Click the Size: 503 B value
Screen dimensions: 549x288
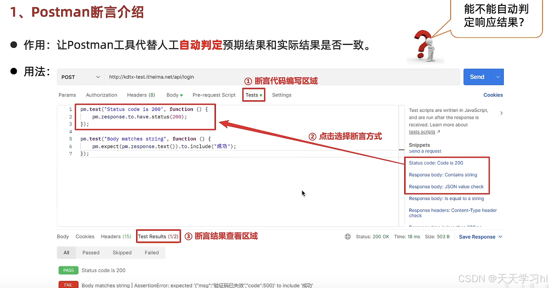click(x=437, y=237)
